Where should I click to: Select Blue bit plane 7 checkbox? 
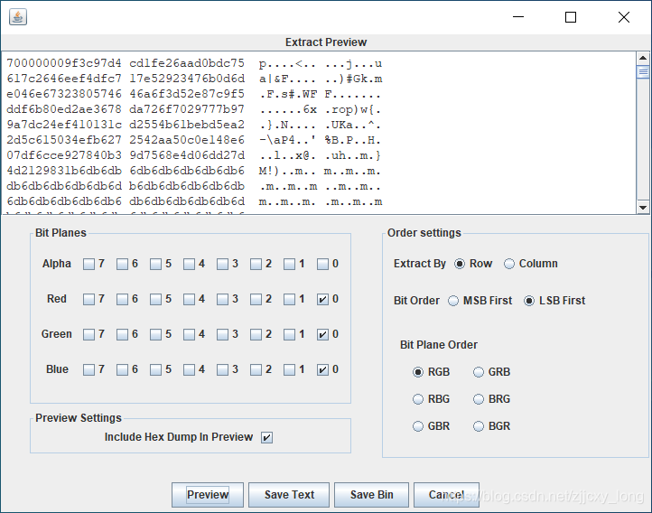point(88,369)
